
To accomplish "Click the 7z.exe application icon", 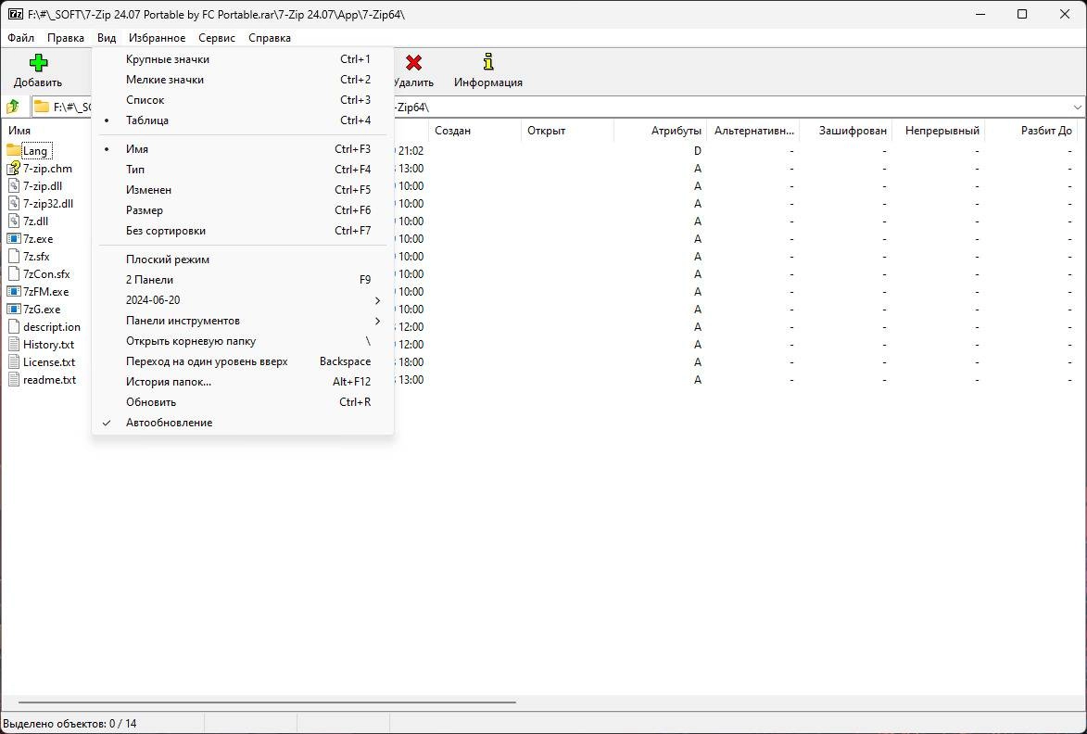I will point(14,238).
